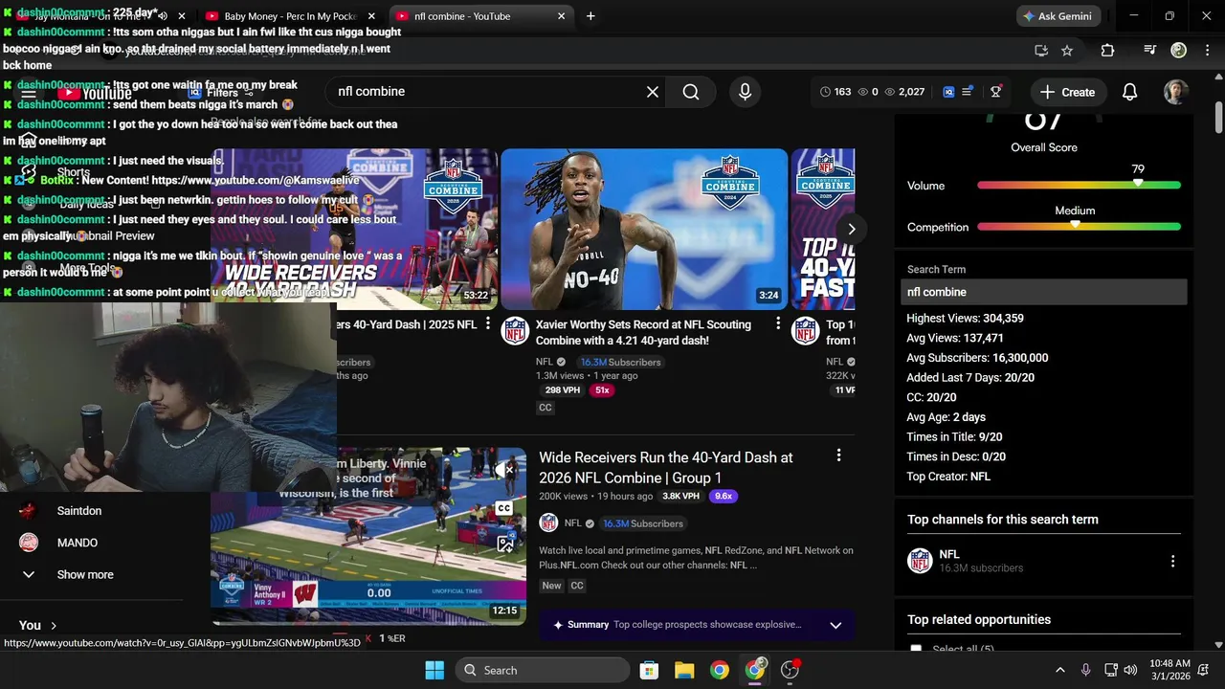The height and width of the screenshot is (689, 1225).
Task: Advance the video shelf with next arrow
Action: click(x=851, y=229)
